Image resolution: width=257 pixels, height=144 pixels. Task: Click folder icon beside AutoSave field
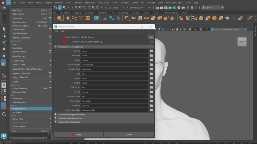tap(152, 106)
